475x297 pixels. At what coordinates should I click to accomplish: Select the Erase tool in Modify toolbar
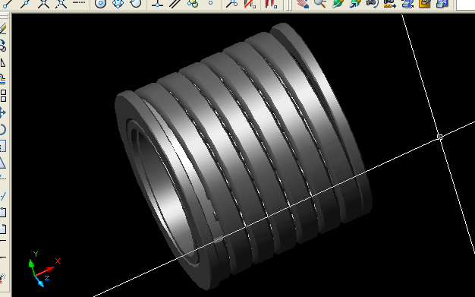[3, 29]
